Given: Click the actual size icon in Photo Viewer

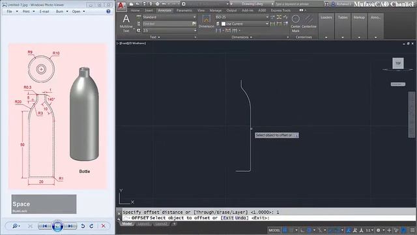Looking at the screenshot, I should tap(30, 226).
